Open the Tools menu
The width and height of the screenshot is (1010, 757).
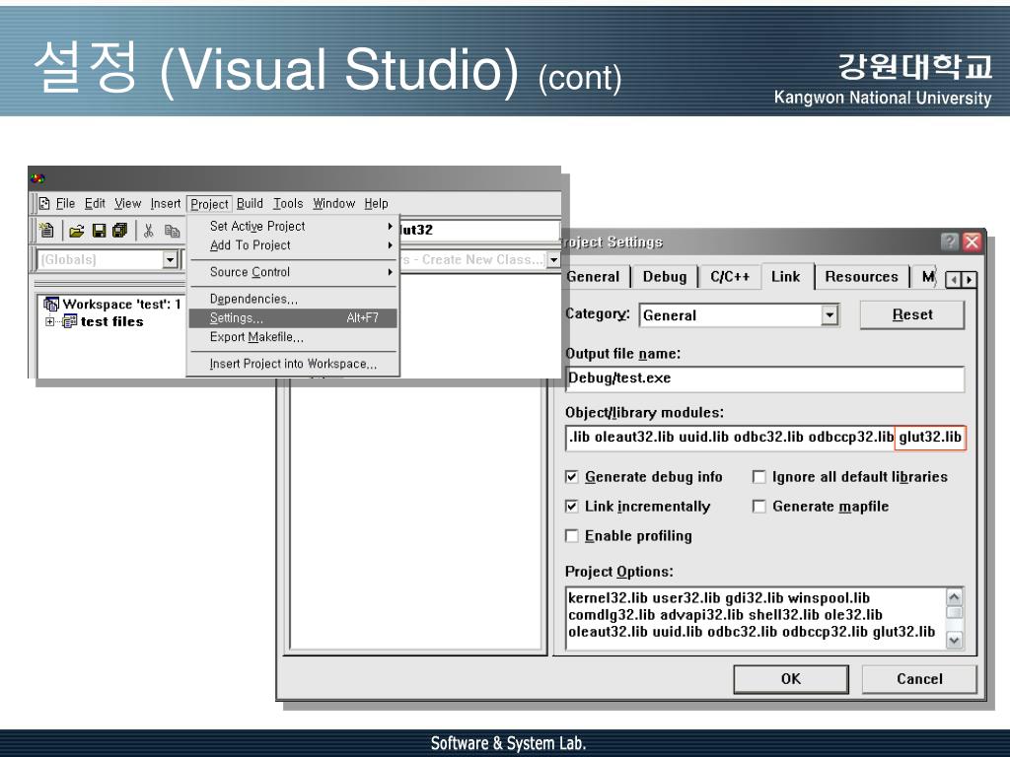pyautogui.click(x=288, y=204)
